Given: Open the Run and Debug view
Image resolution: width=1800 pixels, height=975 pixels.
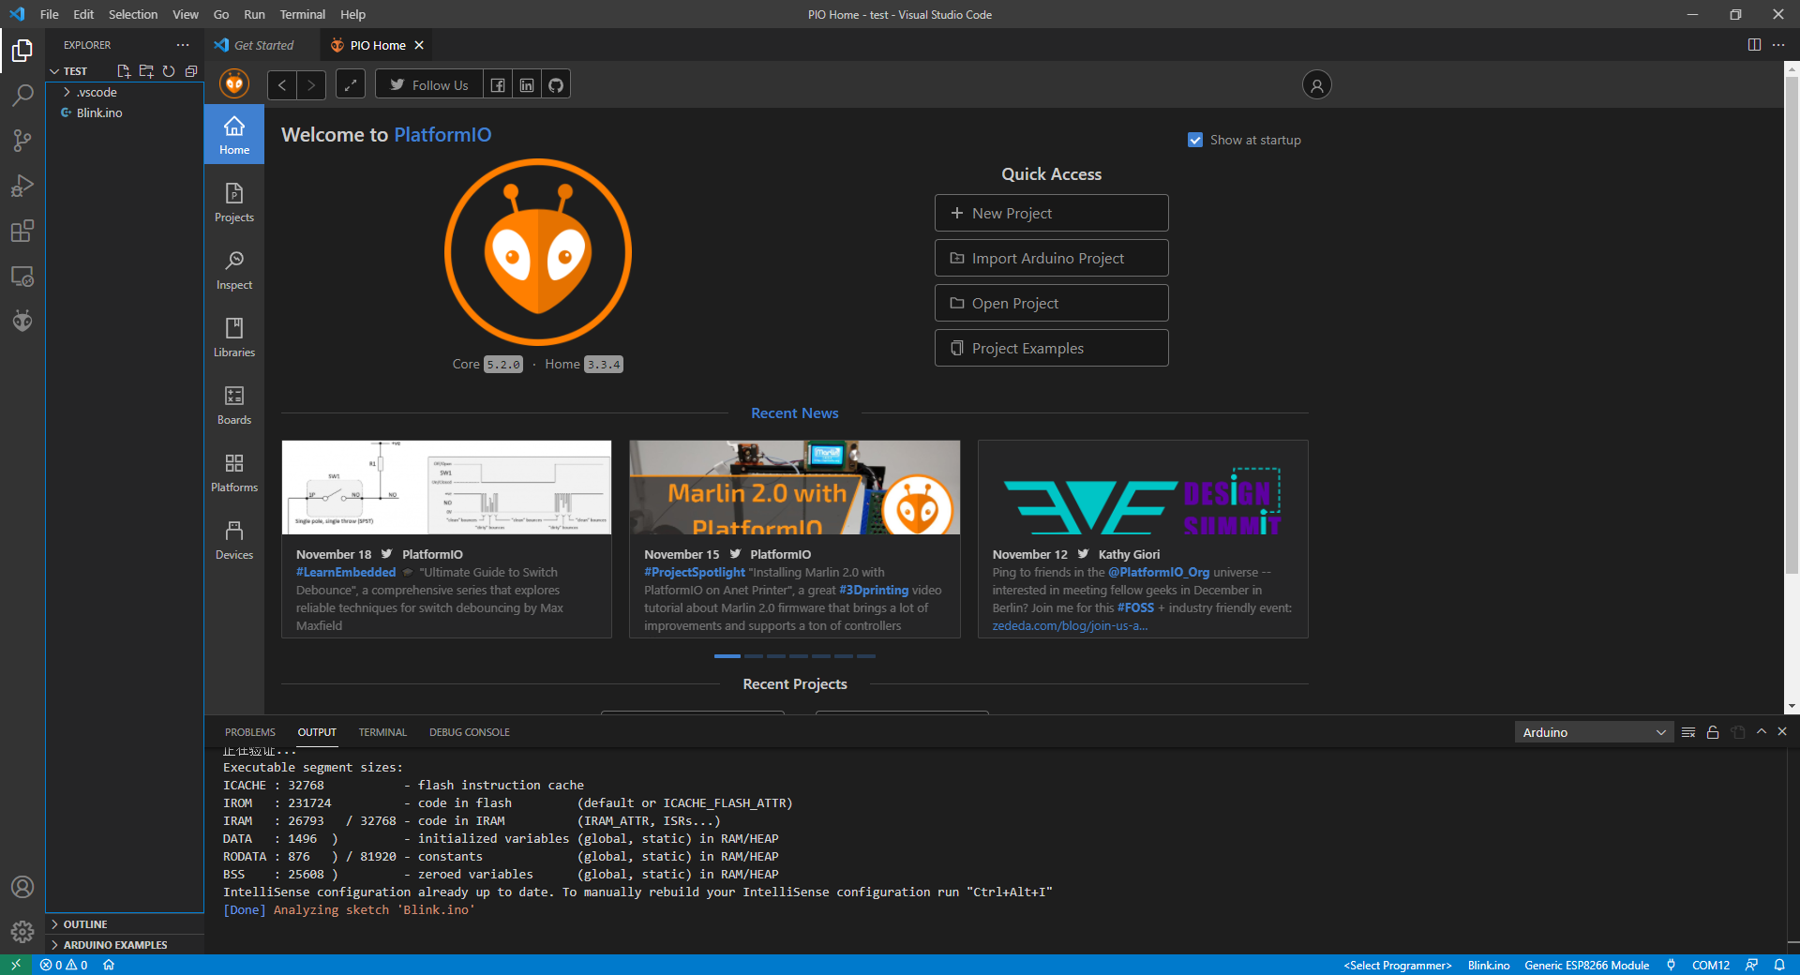Looking at the screenshot, I should [x=22, y=186].
